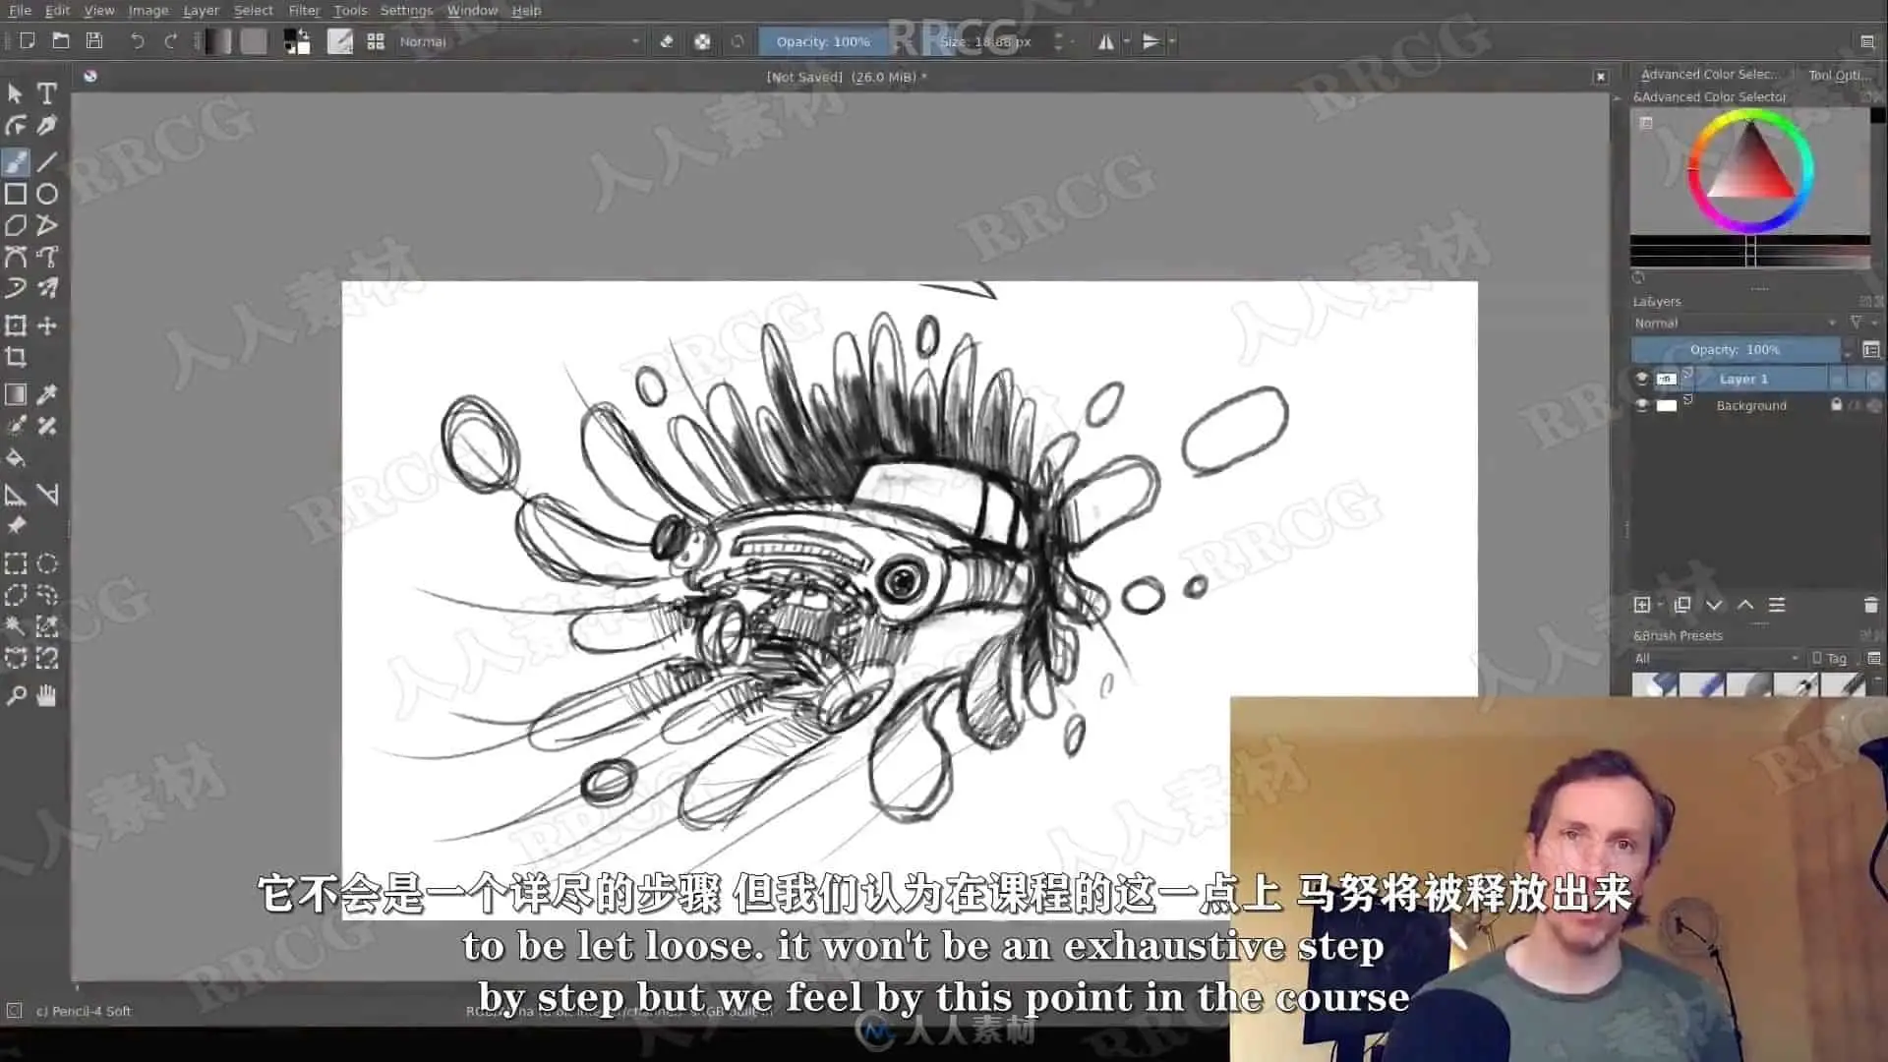Screen dimensions: 1888x1062
Task: Expand the layer blend mode combo box
Action: point(1735,323)
